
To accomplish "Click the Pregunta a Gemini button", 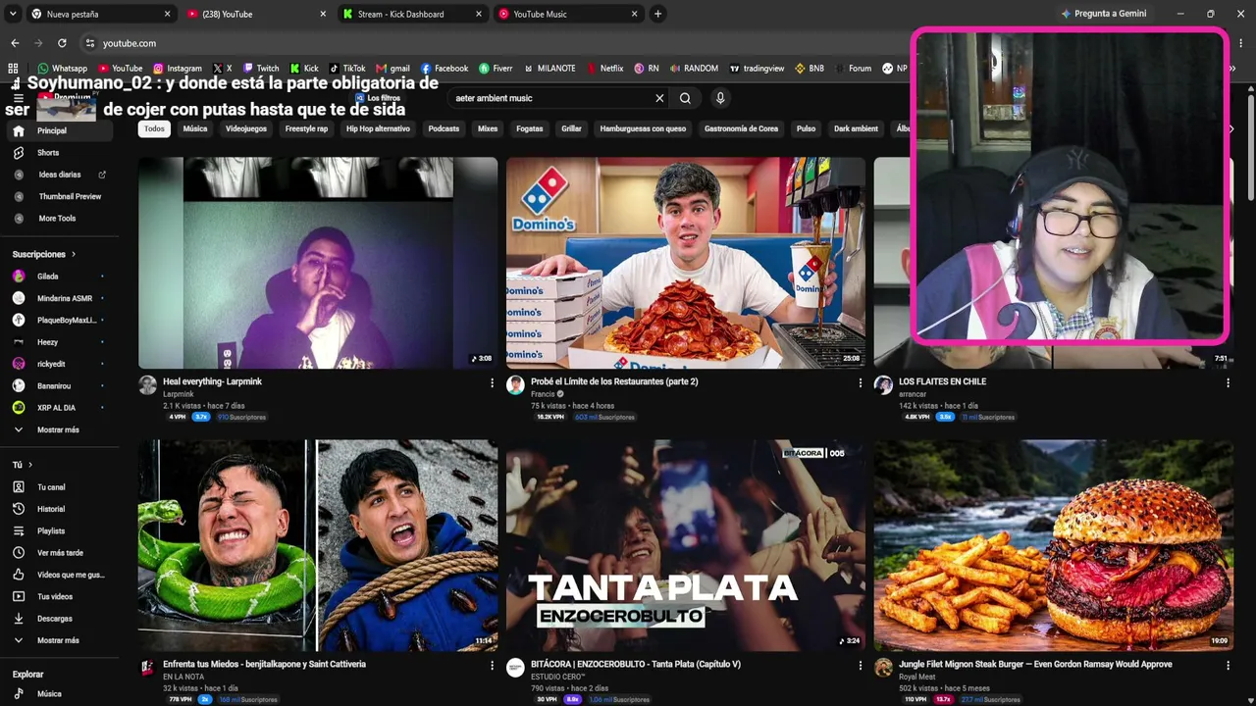I will tap(1104, 14).
